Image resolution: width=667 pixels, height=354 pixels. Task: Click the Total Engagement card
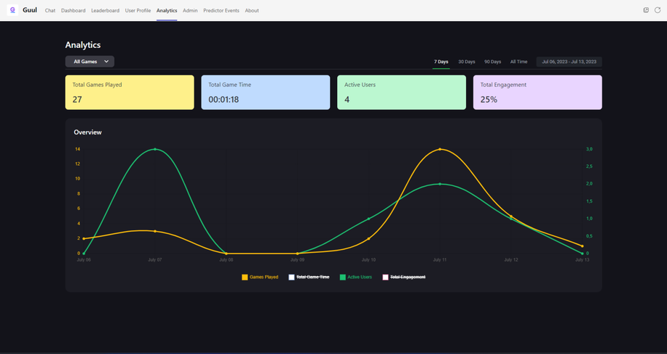[537, 92]
